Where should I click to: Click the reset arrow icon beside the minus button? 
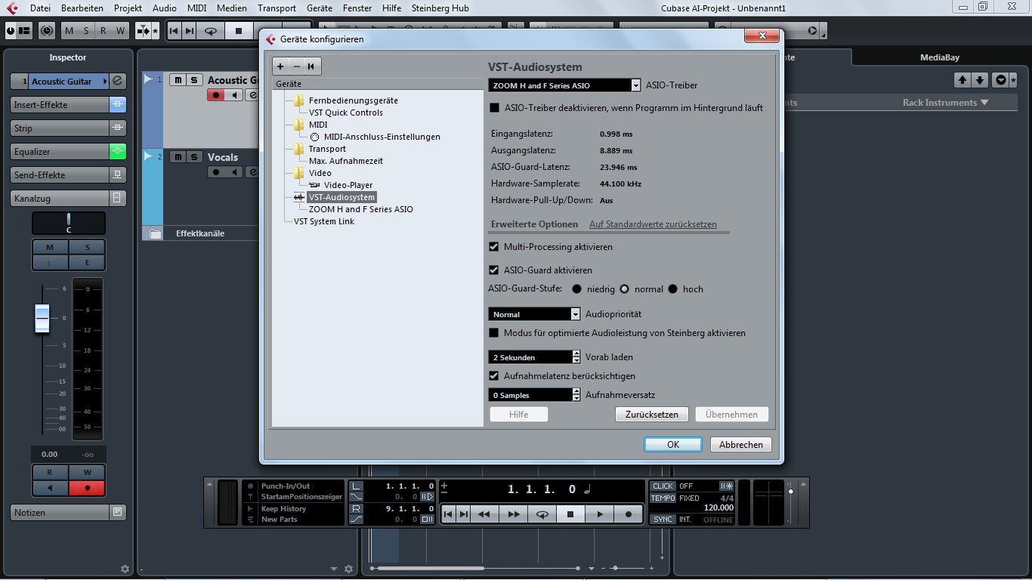pyautogui.click(x=311, y=66)
